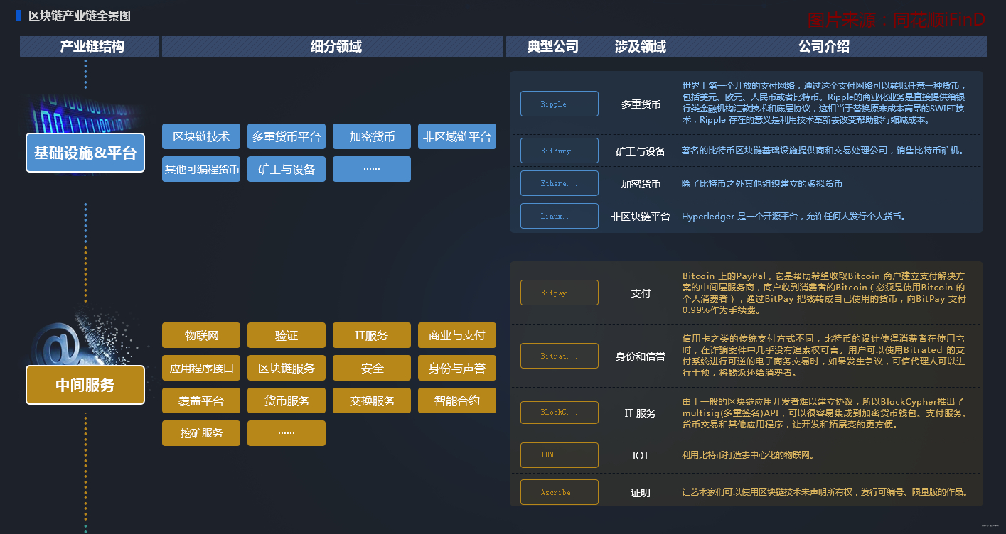Select the 安全 segment tag
This screenshot has width=1006, height=534.
[372, 368]
